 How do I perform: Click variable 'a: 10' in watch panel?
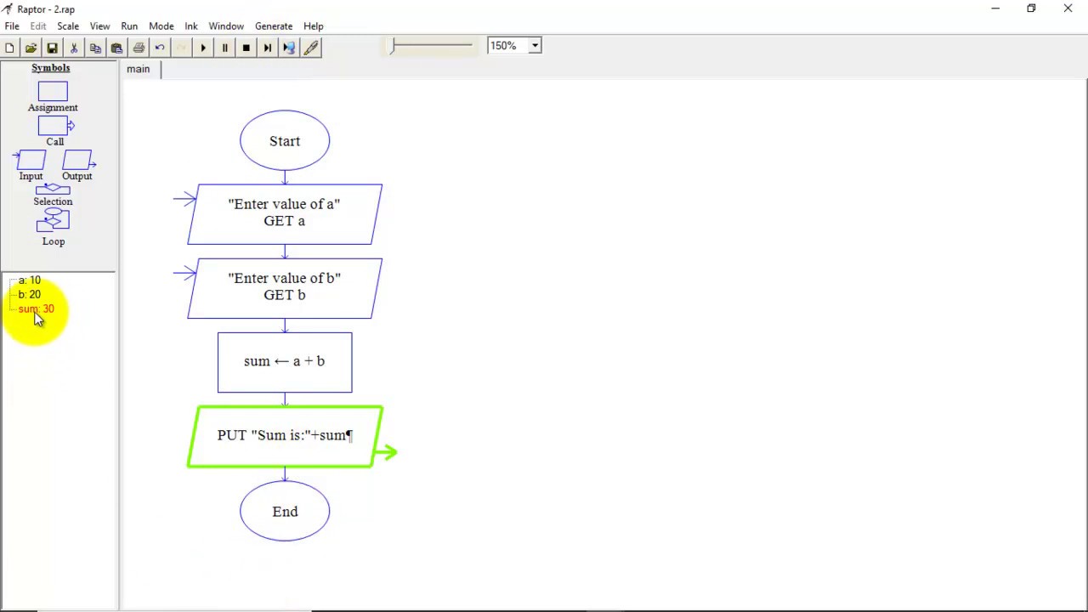(x=30, y=280)
